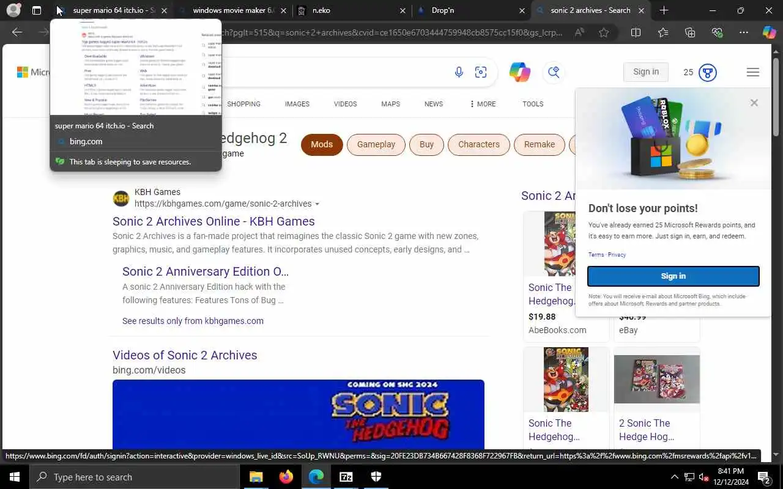
Task: Open the Bing chat search icon
Action: 554,72
